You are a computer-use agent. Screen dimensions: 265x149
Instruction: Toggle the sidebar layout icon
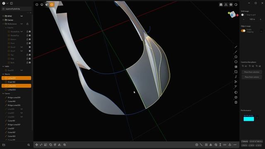click(x=12, y=3)
